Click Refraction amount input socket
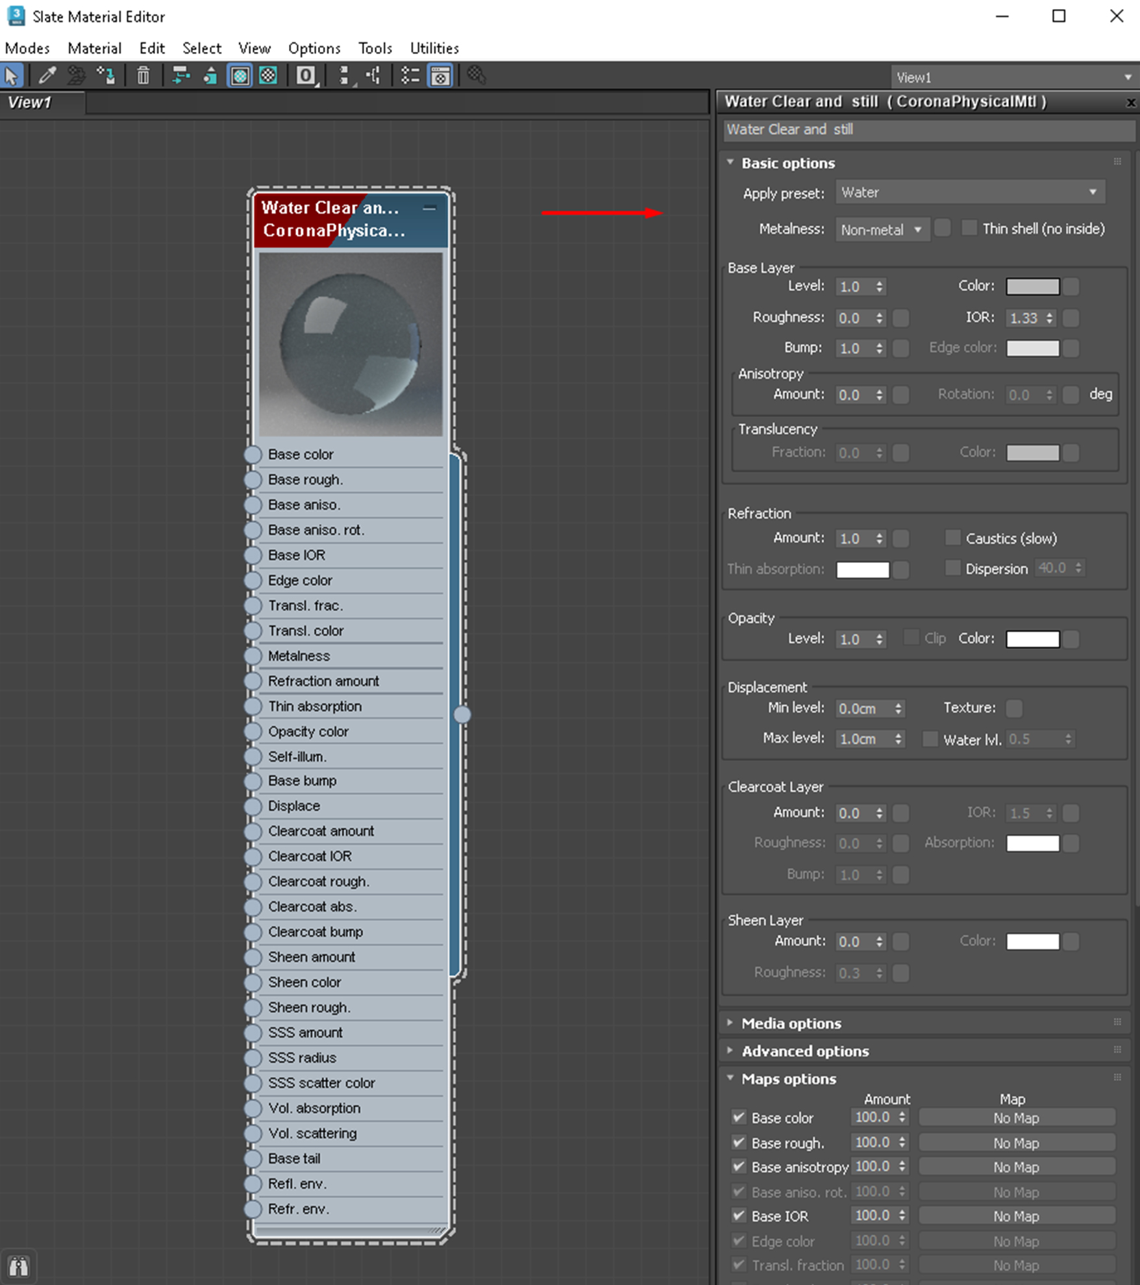 point(253,681)
